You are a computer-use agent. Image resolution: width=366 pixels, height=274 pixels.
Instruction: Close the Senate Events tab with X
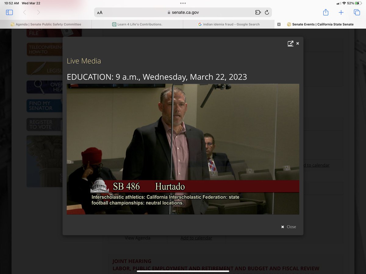tap(279, 24)
